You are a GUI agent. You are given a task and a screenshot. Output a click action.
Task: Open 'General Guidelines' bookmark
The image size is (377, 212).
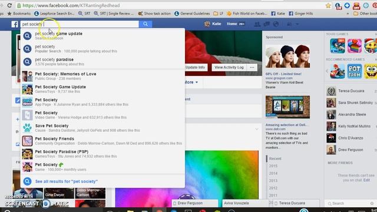(x=192, y=14)
